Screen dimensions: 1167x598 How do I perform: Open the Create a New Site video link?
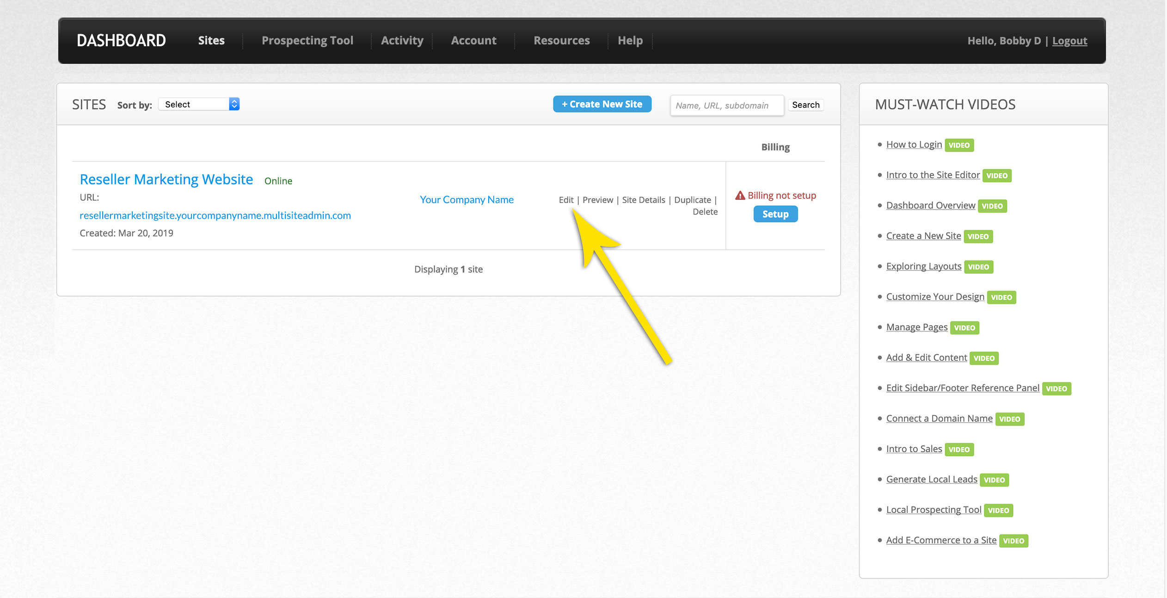924,236
